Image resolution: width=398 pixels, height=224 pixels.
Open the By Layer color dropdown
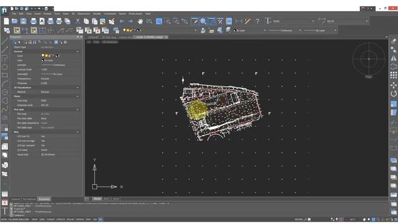click(x=264, y=30)
